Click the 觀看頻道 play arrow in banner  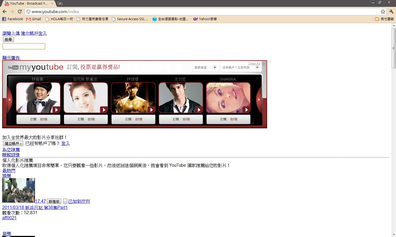pyautogui.click(x=215, y=67)
